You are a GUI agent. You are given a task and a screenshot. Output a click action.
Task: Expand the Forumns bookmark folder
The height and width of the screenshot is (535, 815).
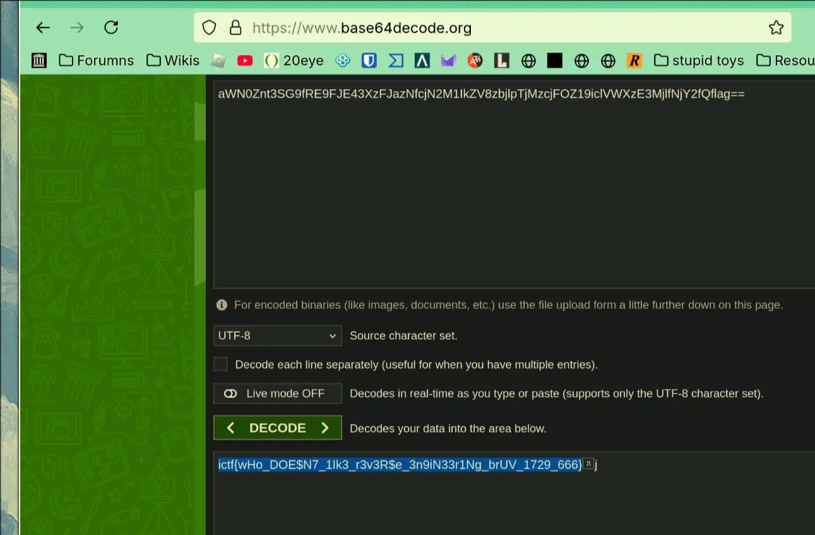pos(96,61)
